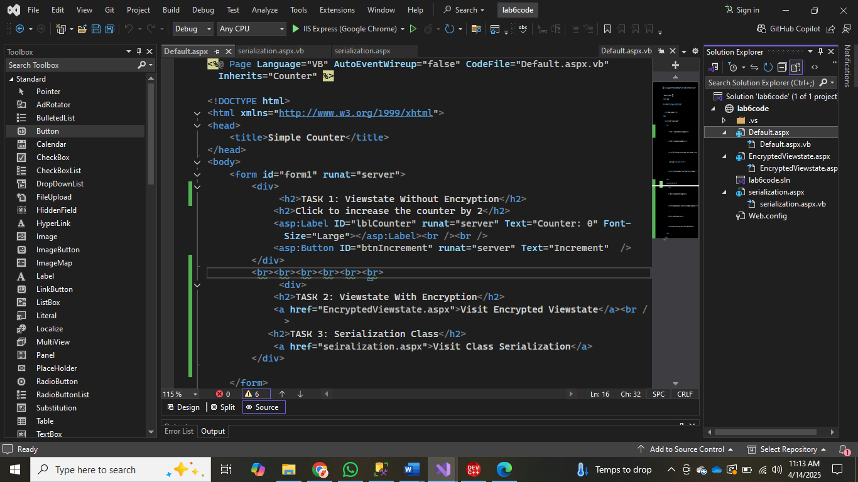The height and width of the screenshot is (482, 858).
Task: Save the current file with Save icon
Action: pos(96,29)
